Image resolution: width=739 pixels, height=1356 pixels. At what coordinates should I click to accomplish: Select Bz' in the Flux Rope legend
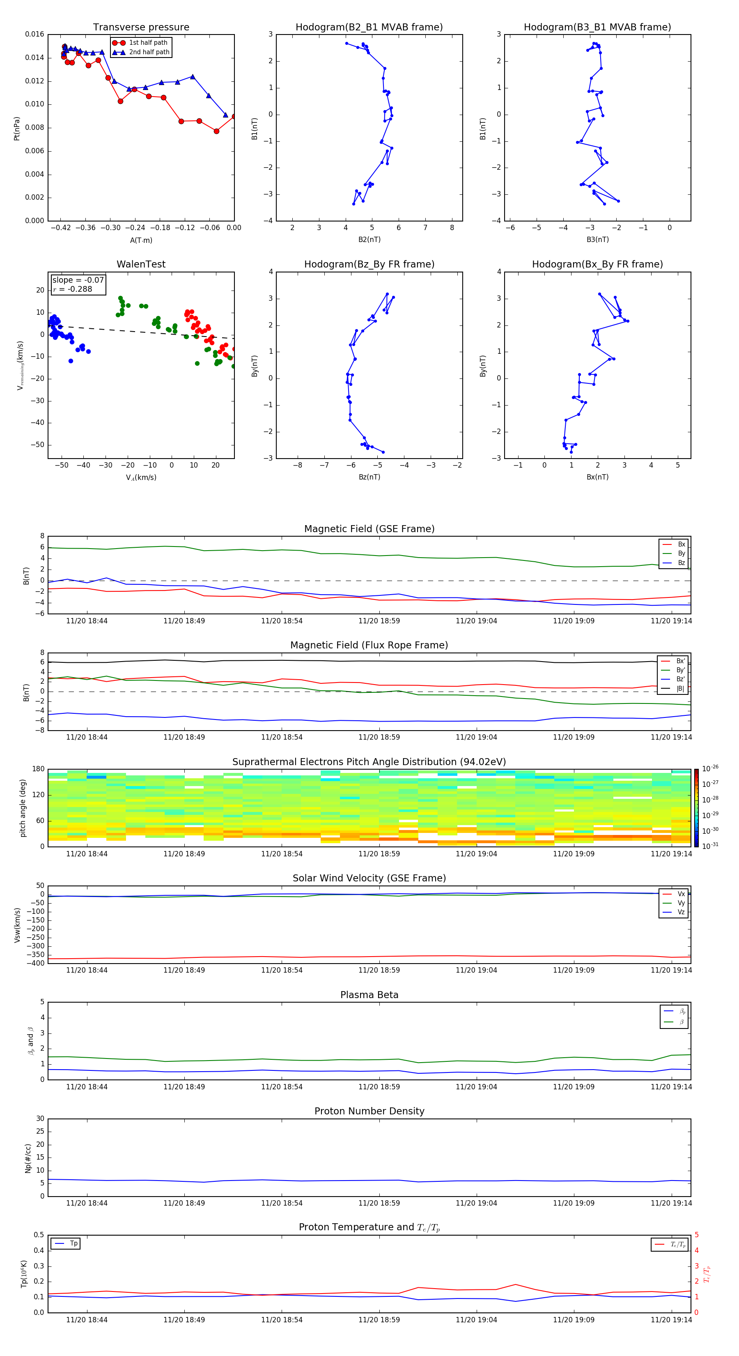point(673,680)
